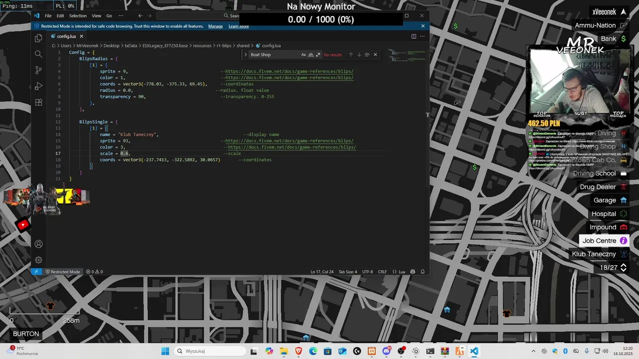The image size is (639, 359).
Task: Expand the replace field in find widget
Action: pos(246,55)
